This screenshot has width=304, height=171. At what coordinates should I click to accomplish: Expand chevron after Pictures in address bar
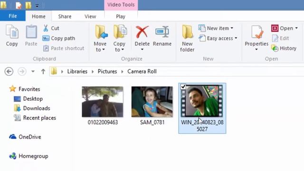pos(123,72)
